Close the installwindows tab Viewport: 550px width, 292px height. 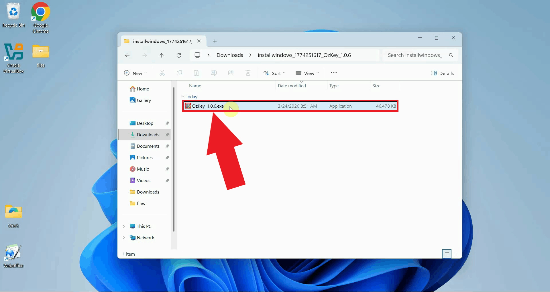[x=199, y=41]
